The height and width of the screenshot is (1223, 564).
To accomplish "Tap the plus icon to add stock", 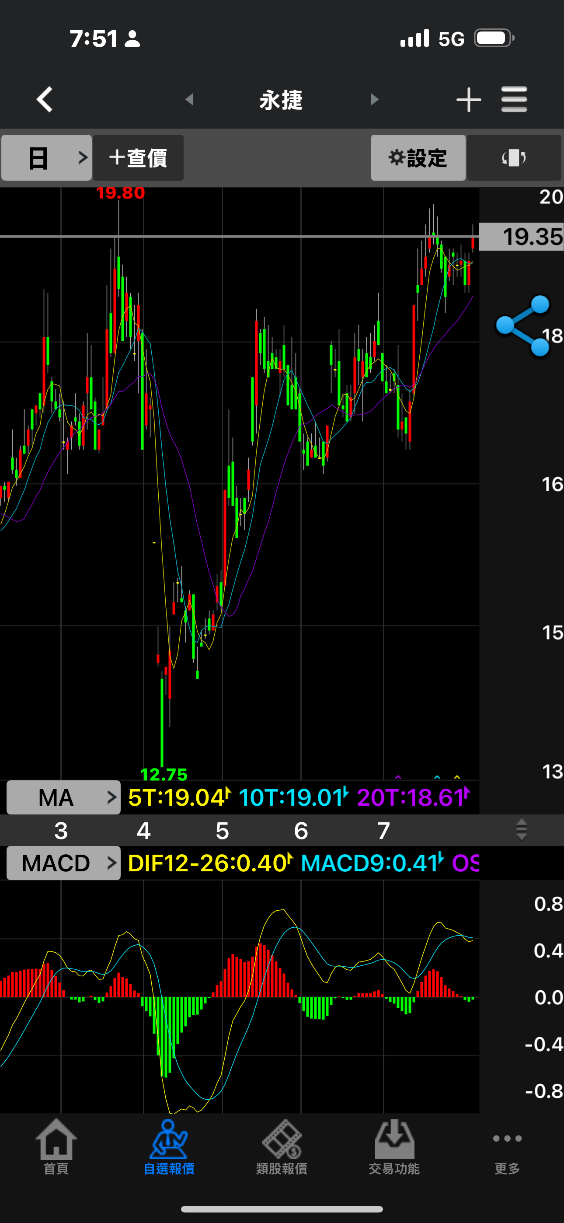I will [x=469, y=100].
